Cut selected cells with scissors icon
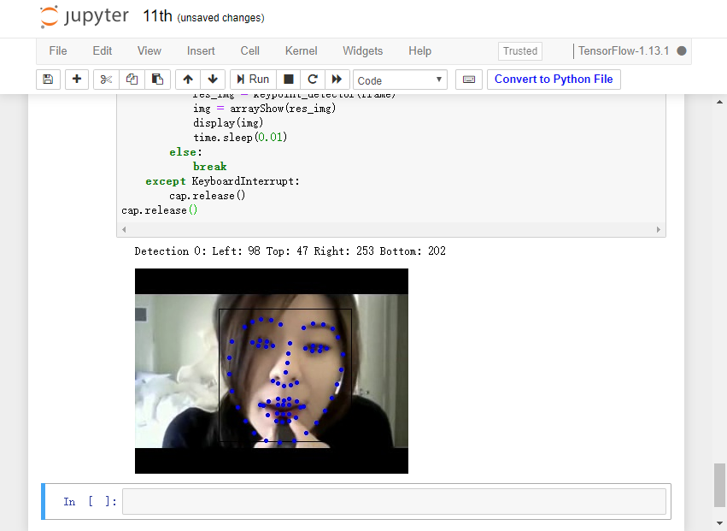Screen dimensions: 727x531 pos(106,80)
